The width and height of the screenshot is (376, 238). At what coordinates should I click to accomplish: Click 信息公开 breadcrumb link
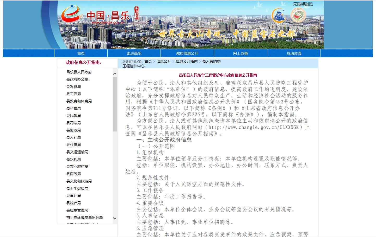pos(164,61)
